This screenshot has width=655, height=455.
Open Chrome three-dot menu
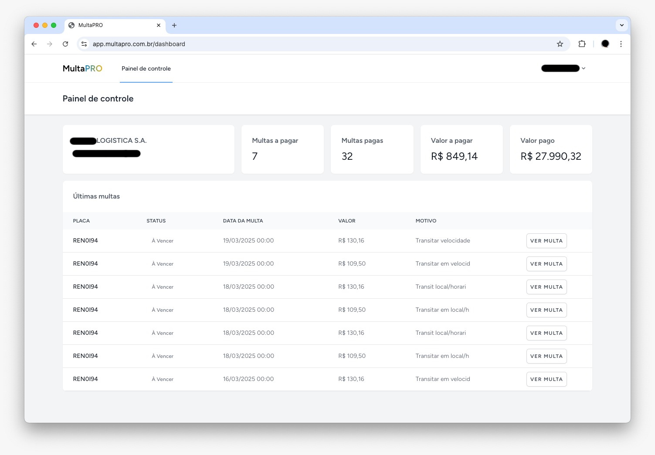click(x=621, y=44)
